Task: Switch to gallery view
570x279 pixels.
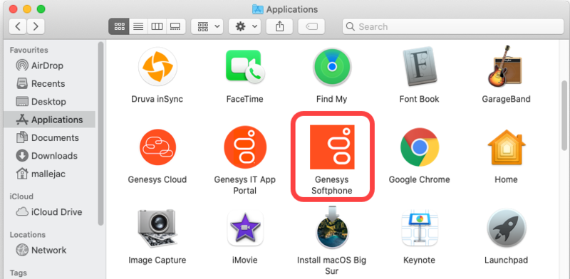Action: pyautogui.click(x=176, y=26)
